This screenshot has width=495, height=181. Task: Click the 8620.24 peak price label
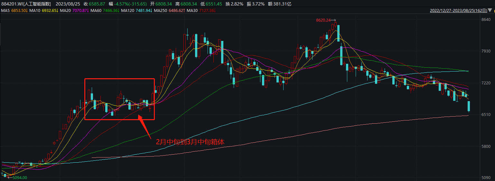pos(323,20)
